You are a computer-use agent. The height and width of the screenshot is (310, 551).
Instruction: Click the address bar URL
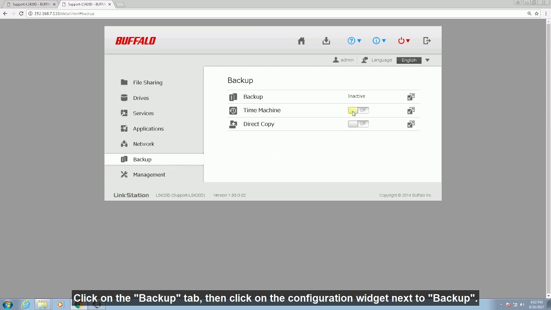[64, 14]
